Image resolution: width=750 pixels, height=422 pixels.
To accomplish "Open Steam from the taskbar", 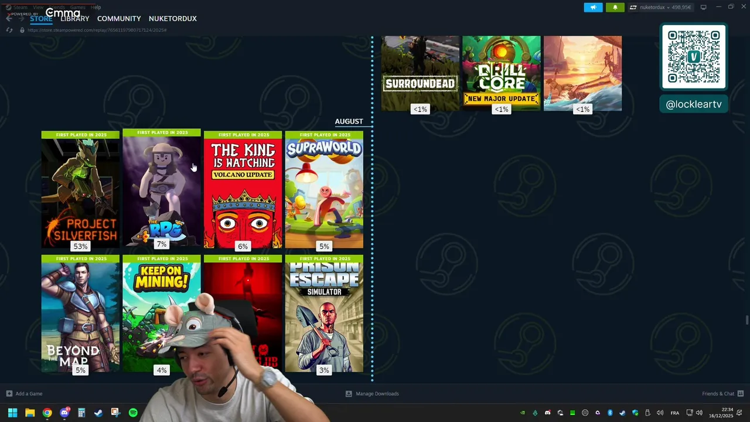I will [98, 413].
